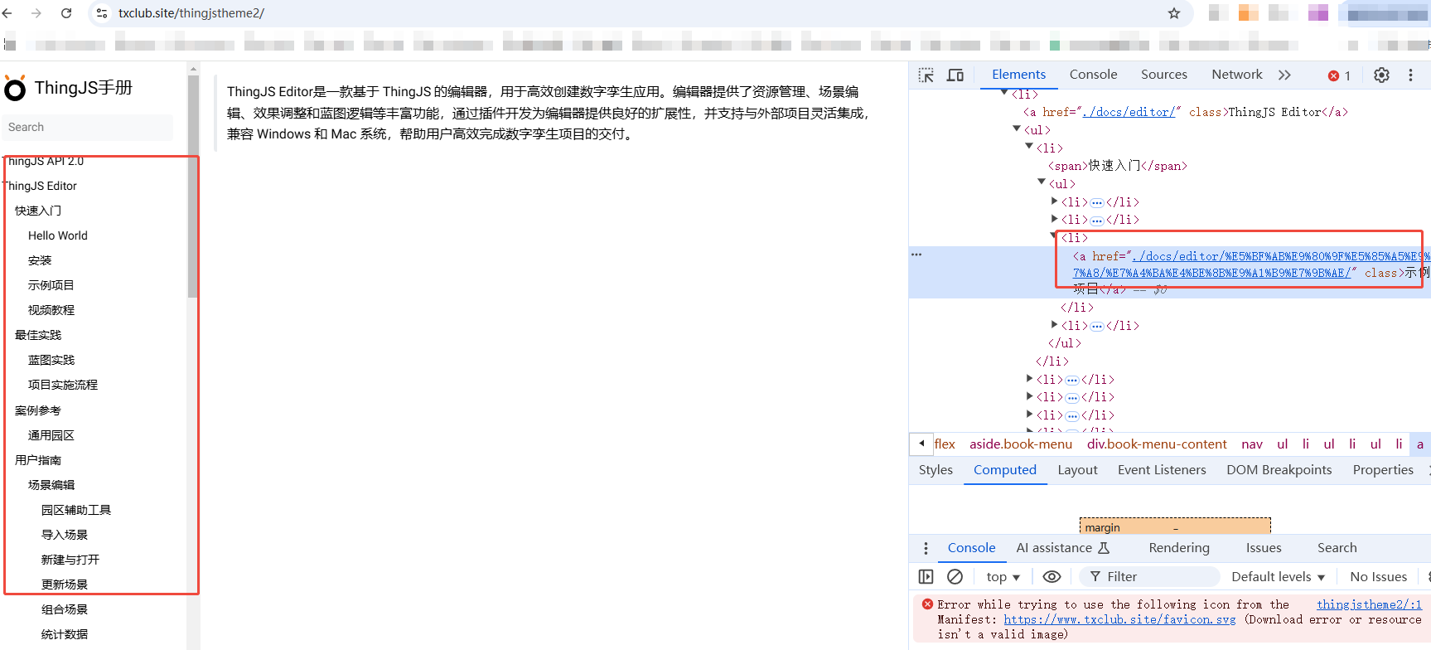Open the Search drawer tab
The image size is (1431, 650).
(1337, 548)
